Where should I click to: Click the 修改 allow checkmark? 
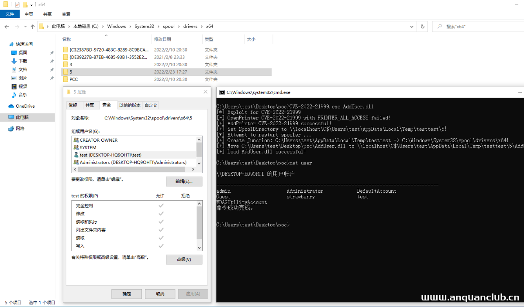[x=161, y=214]
